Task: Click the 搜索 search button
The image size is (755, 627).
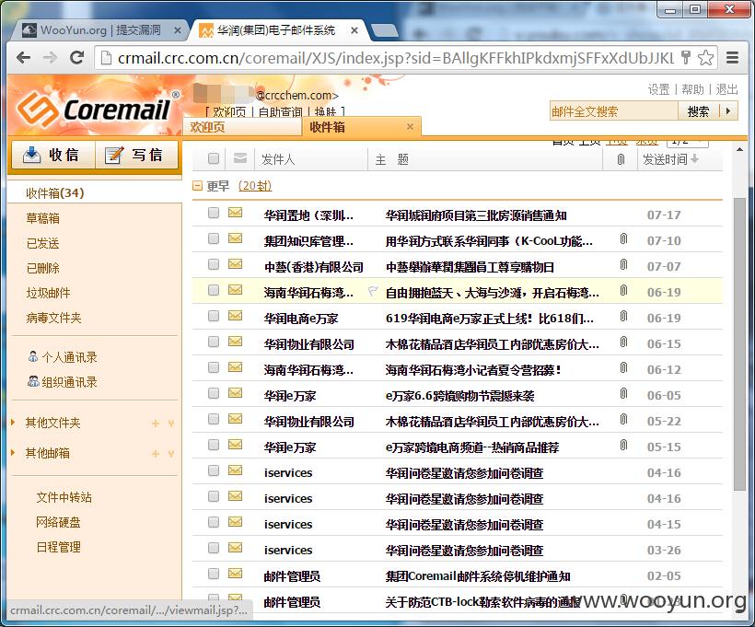Action: click(x=698, y=111)
